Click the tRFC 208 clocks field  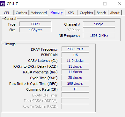[x=75, y=83]
